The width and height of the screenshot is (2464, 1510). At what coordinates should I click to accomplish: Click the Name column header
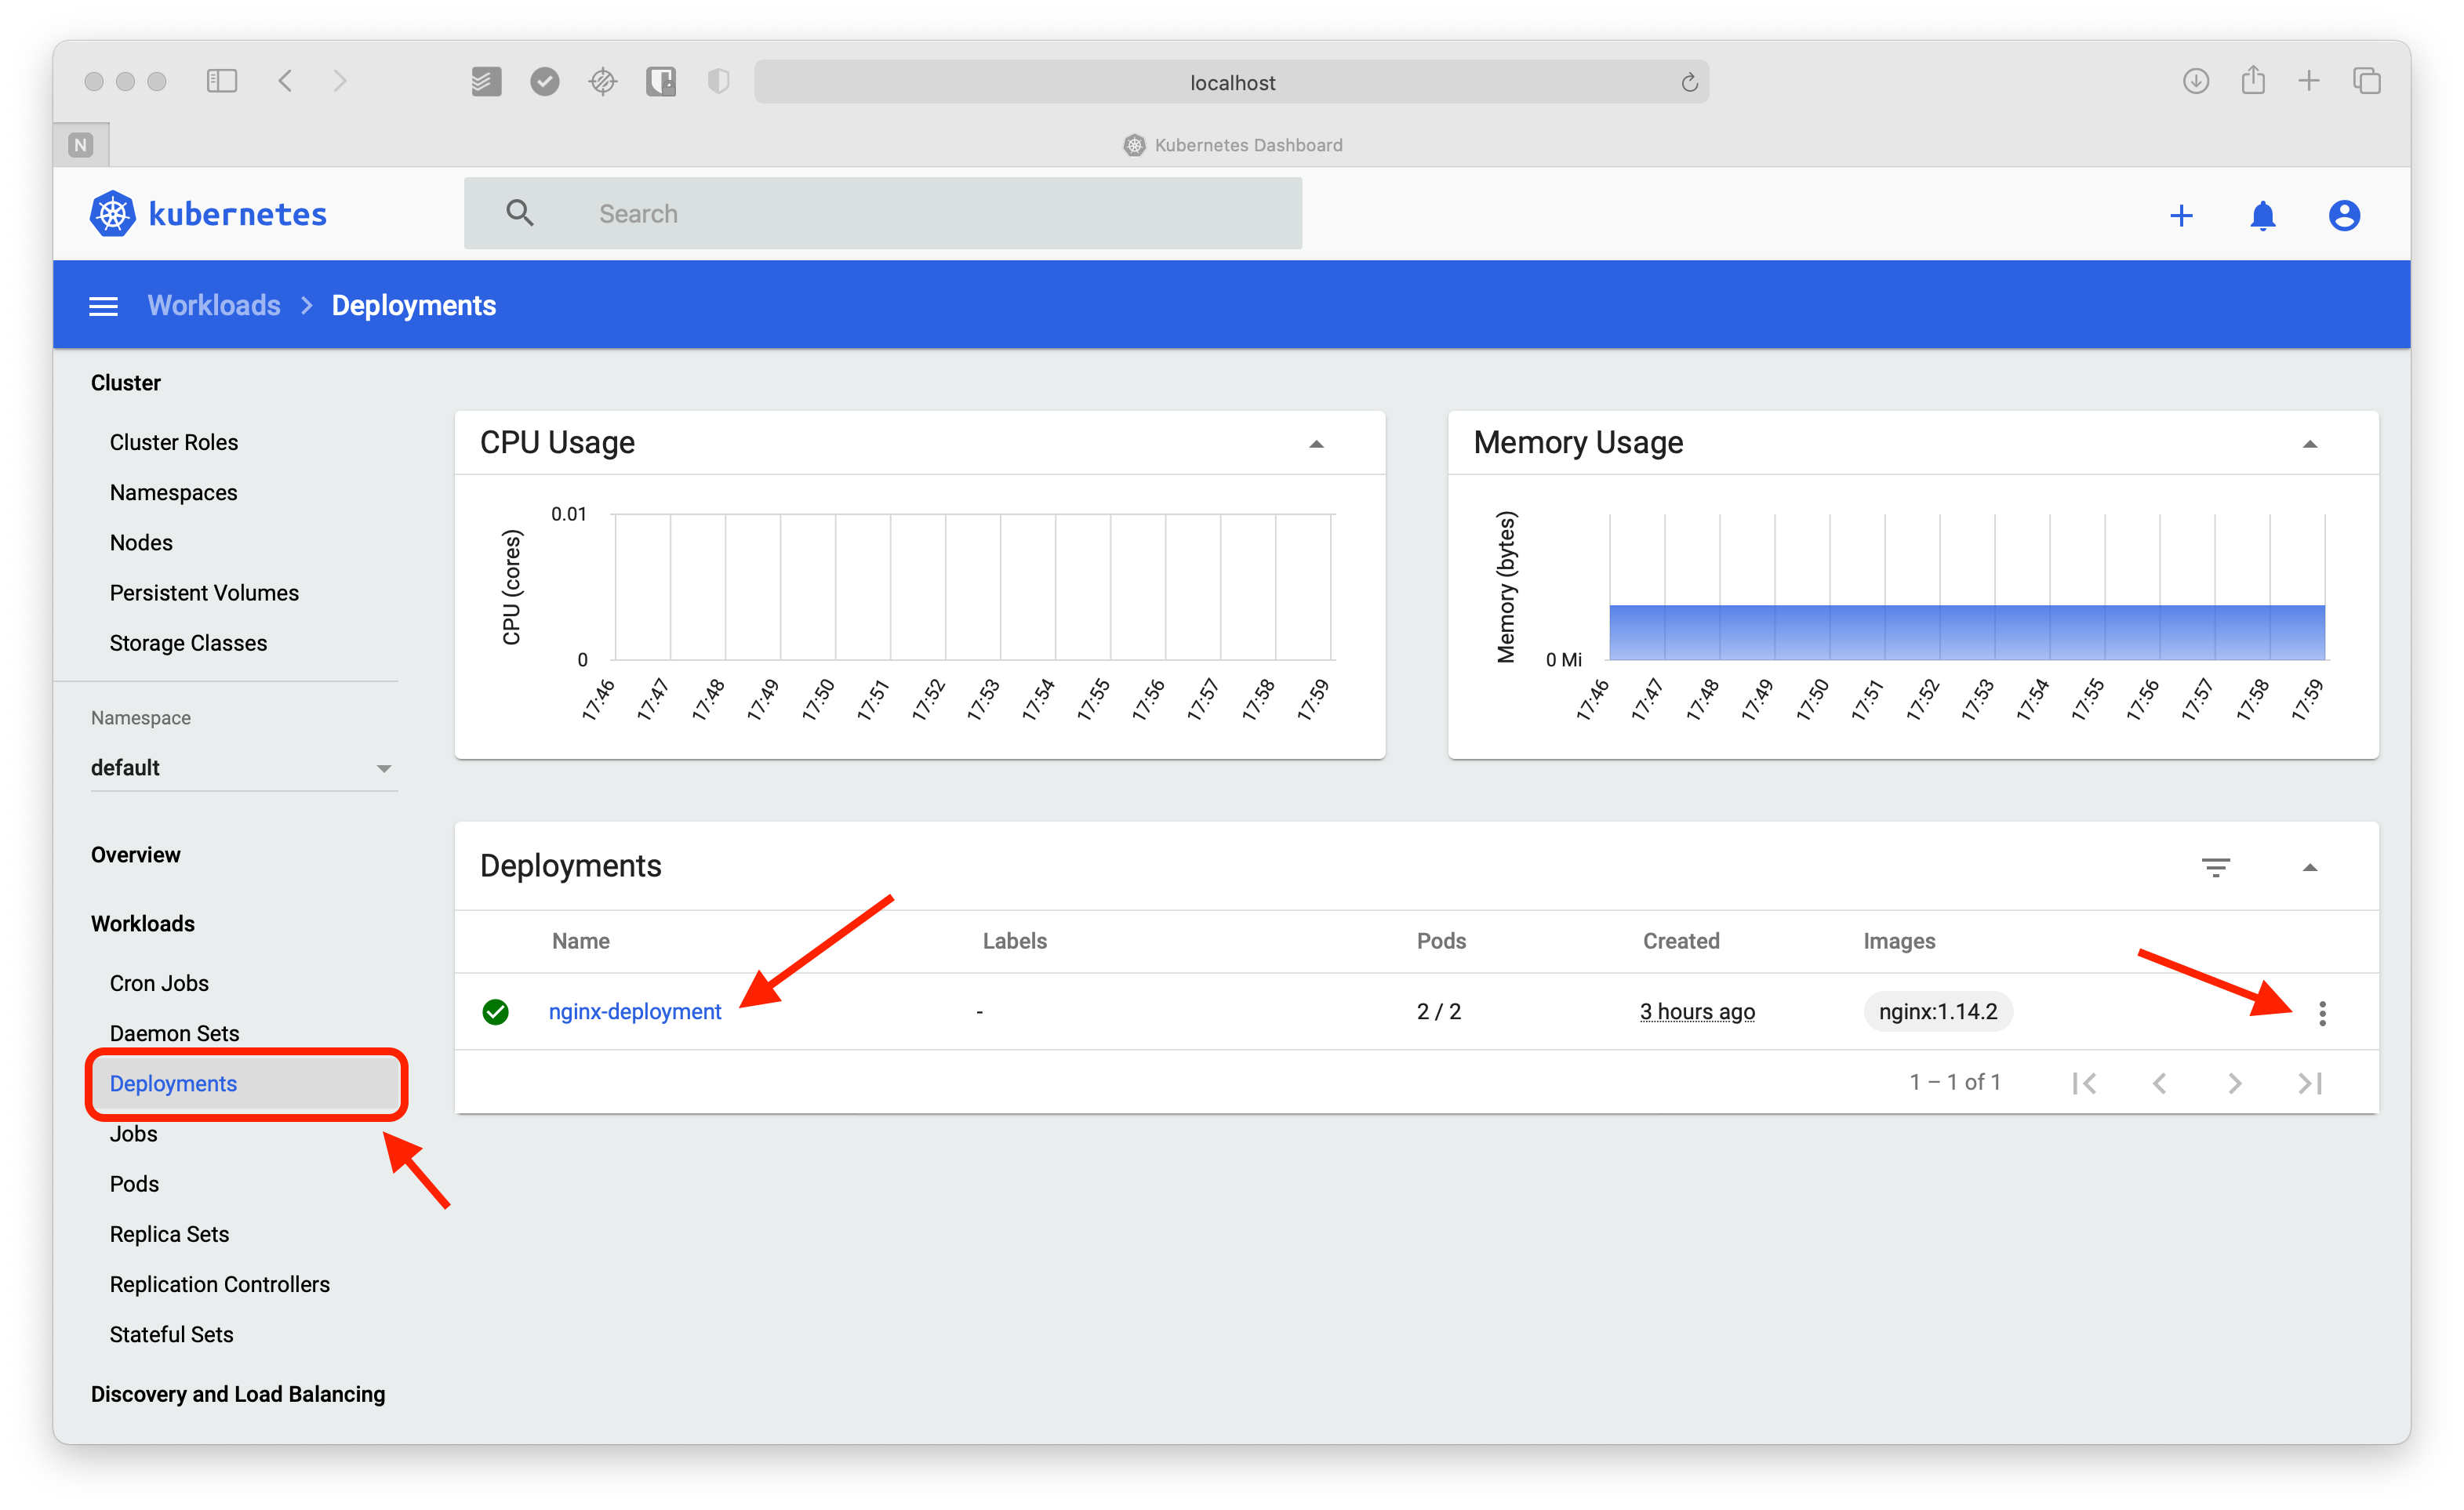tap(580, 941)
